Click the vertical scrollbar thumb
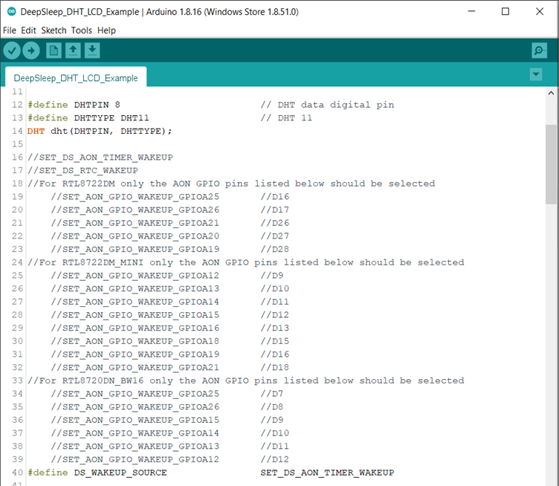The height and width of the screenshot is (486, 559). pyautogui.click(x=551, y=164)
